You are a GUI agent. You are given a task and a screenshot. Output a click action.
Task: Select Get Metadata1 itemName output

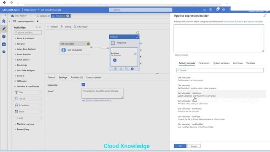pyautogui.click(x=221, y=110)
